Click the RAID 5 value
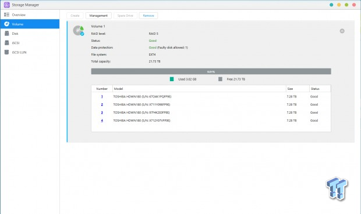This screenshot has width=361, height=214. (154, 34)
